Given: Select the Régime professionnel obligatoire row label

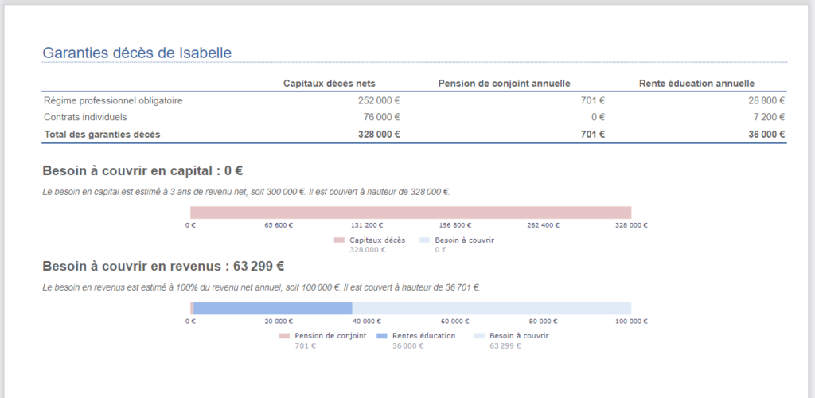Looking at the screenshot, I should [x=113, y=101].
